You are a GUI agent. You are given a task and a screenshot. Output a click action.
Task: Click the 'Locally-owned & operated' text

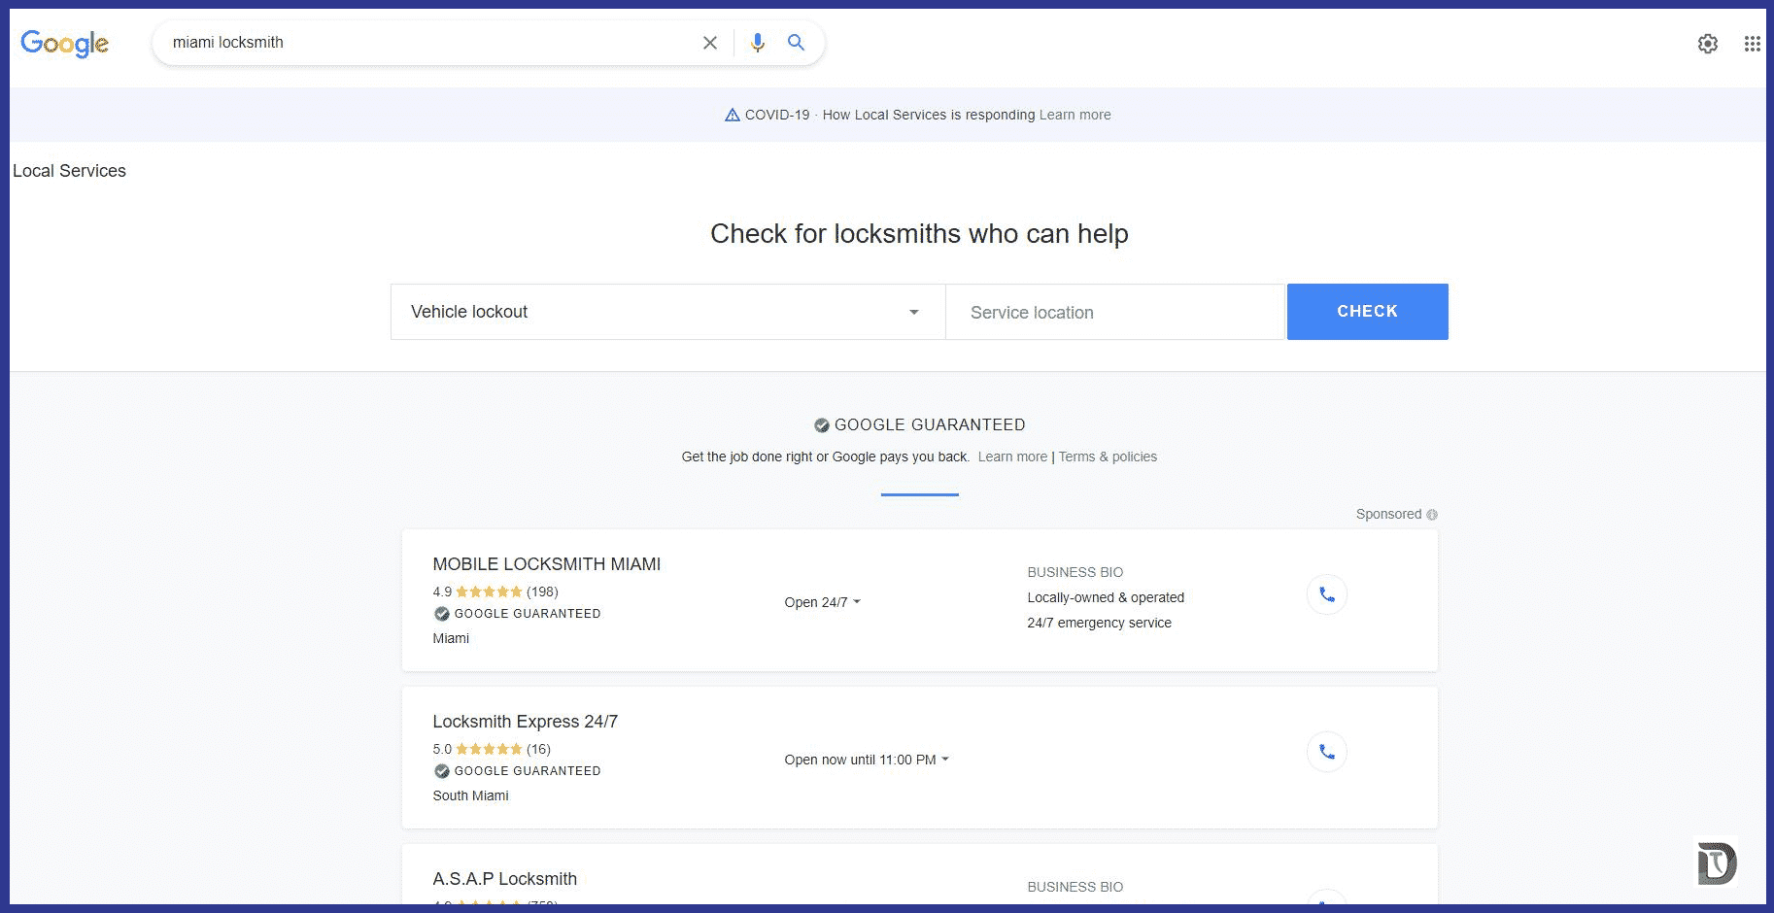[x=1106, y=597]
